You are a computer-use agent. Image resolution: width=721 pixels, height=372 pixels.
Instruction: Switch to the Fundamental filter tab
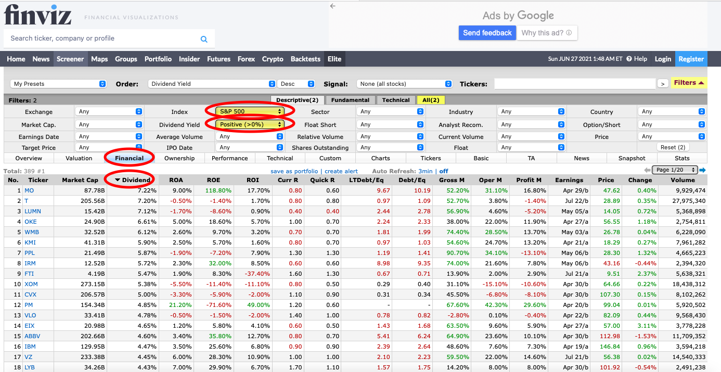coord(350,100)
